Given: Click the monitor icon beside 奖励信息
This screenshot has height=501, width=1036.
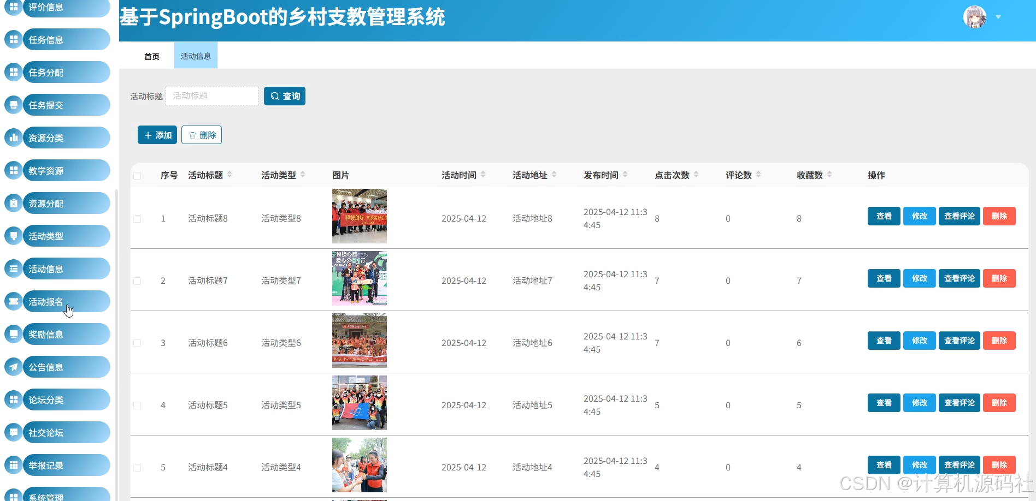Looking at the screenshot, I should coord(14,334).
